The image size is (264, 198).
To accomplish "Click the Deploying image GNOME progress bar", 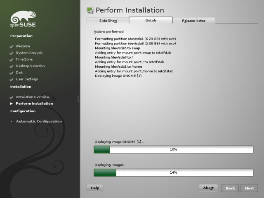I will pyautogui.click(x=173, y=149).
